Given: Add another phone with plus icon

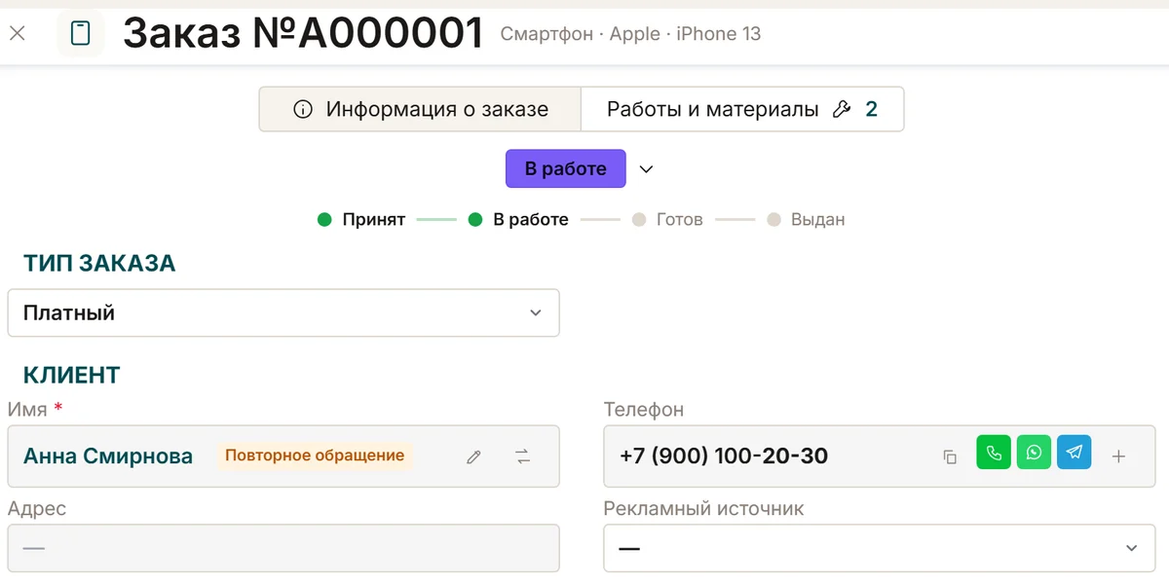Looking at the screenshot, I should click(1119, 456).
